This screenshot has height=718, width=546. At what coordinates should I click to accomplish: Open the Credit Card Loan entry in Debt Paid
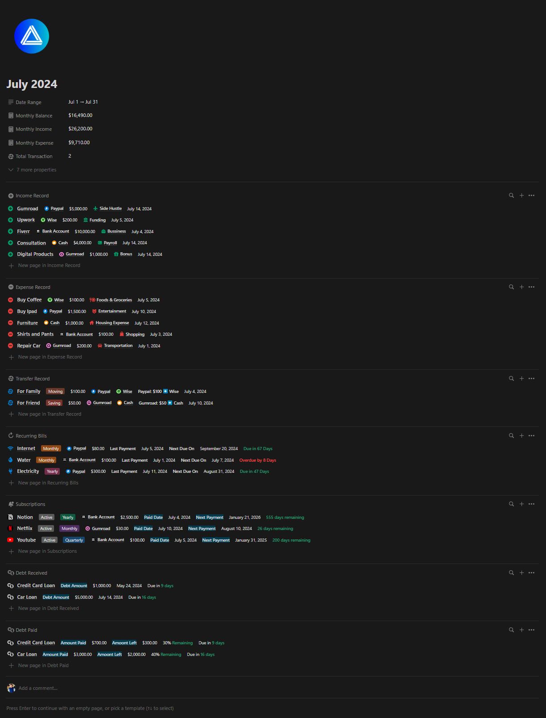36,643
